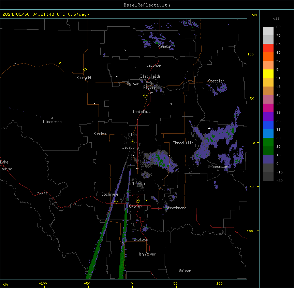Pick the light blue 30–33 dBZ swatch
Image resolution: width=294 pixels, height=288 pixels.
(x=268, y=134)
